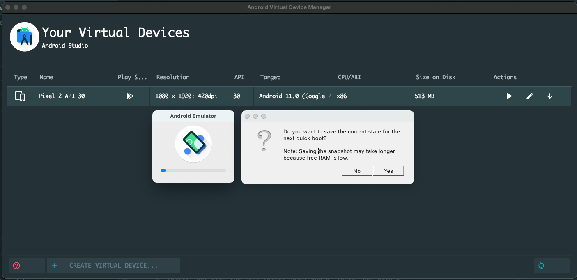This screenshot has height=280, width=577.
Task: Click the Android Emulator splash title
Action: pos(193,116)
